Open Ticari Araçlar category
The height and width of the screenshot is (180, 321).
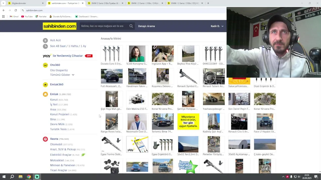point(59,170)
